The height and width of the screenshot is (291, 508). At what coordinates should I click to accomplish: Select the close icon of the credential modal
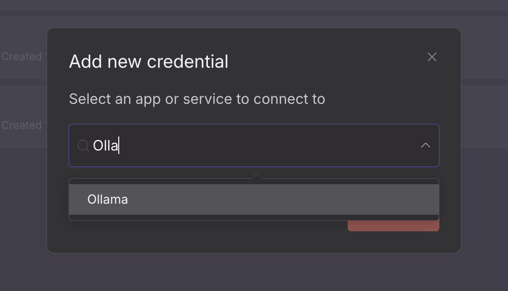(x=432, y=57)
